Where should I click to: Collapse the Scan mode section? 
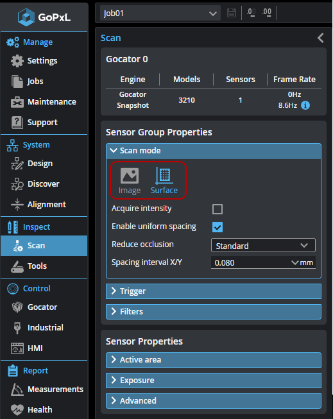tap(214, 151)
